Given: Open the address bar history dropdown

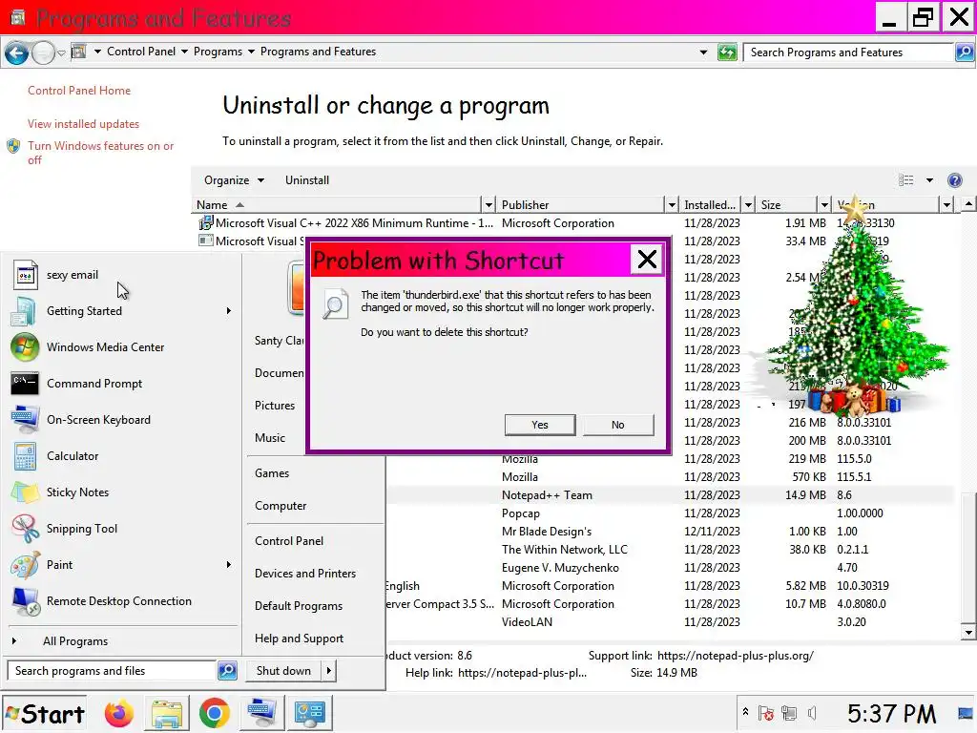Looking at the screenshot, I should click(703, 52).
